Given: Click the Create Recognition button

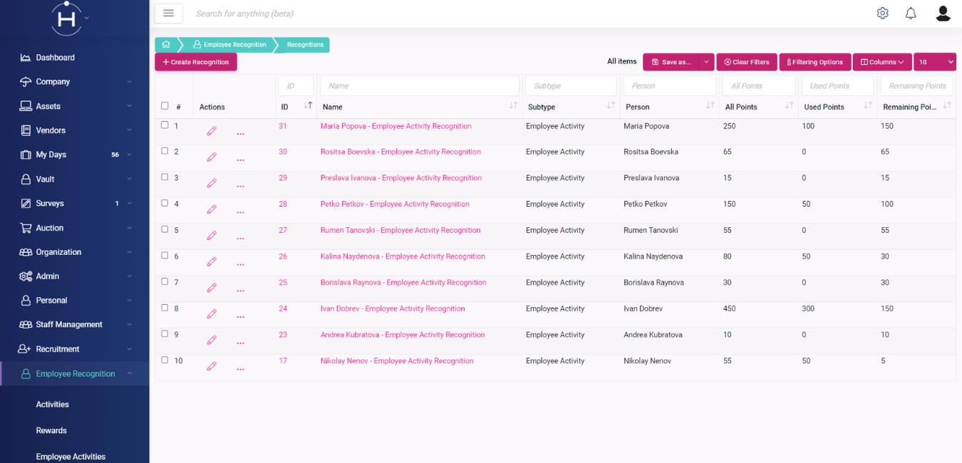Looking at the screenshot, I should tap(196, 62).
